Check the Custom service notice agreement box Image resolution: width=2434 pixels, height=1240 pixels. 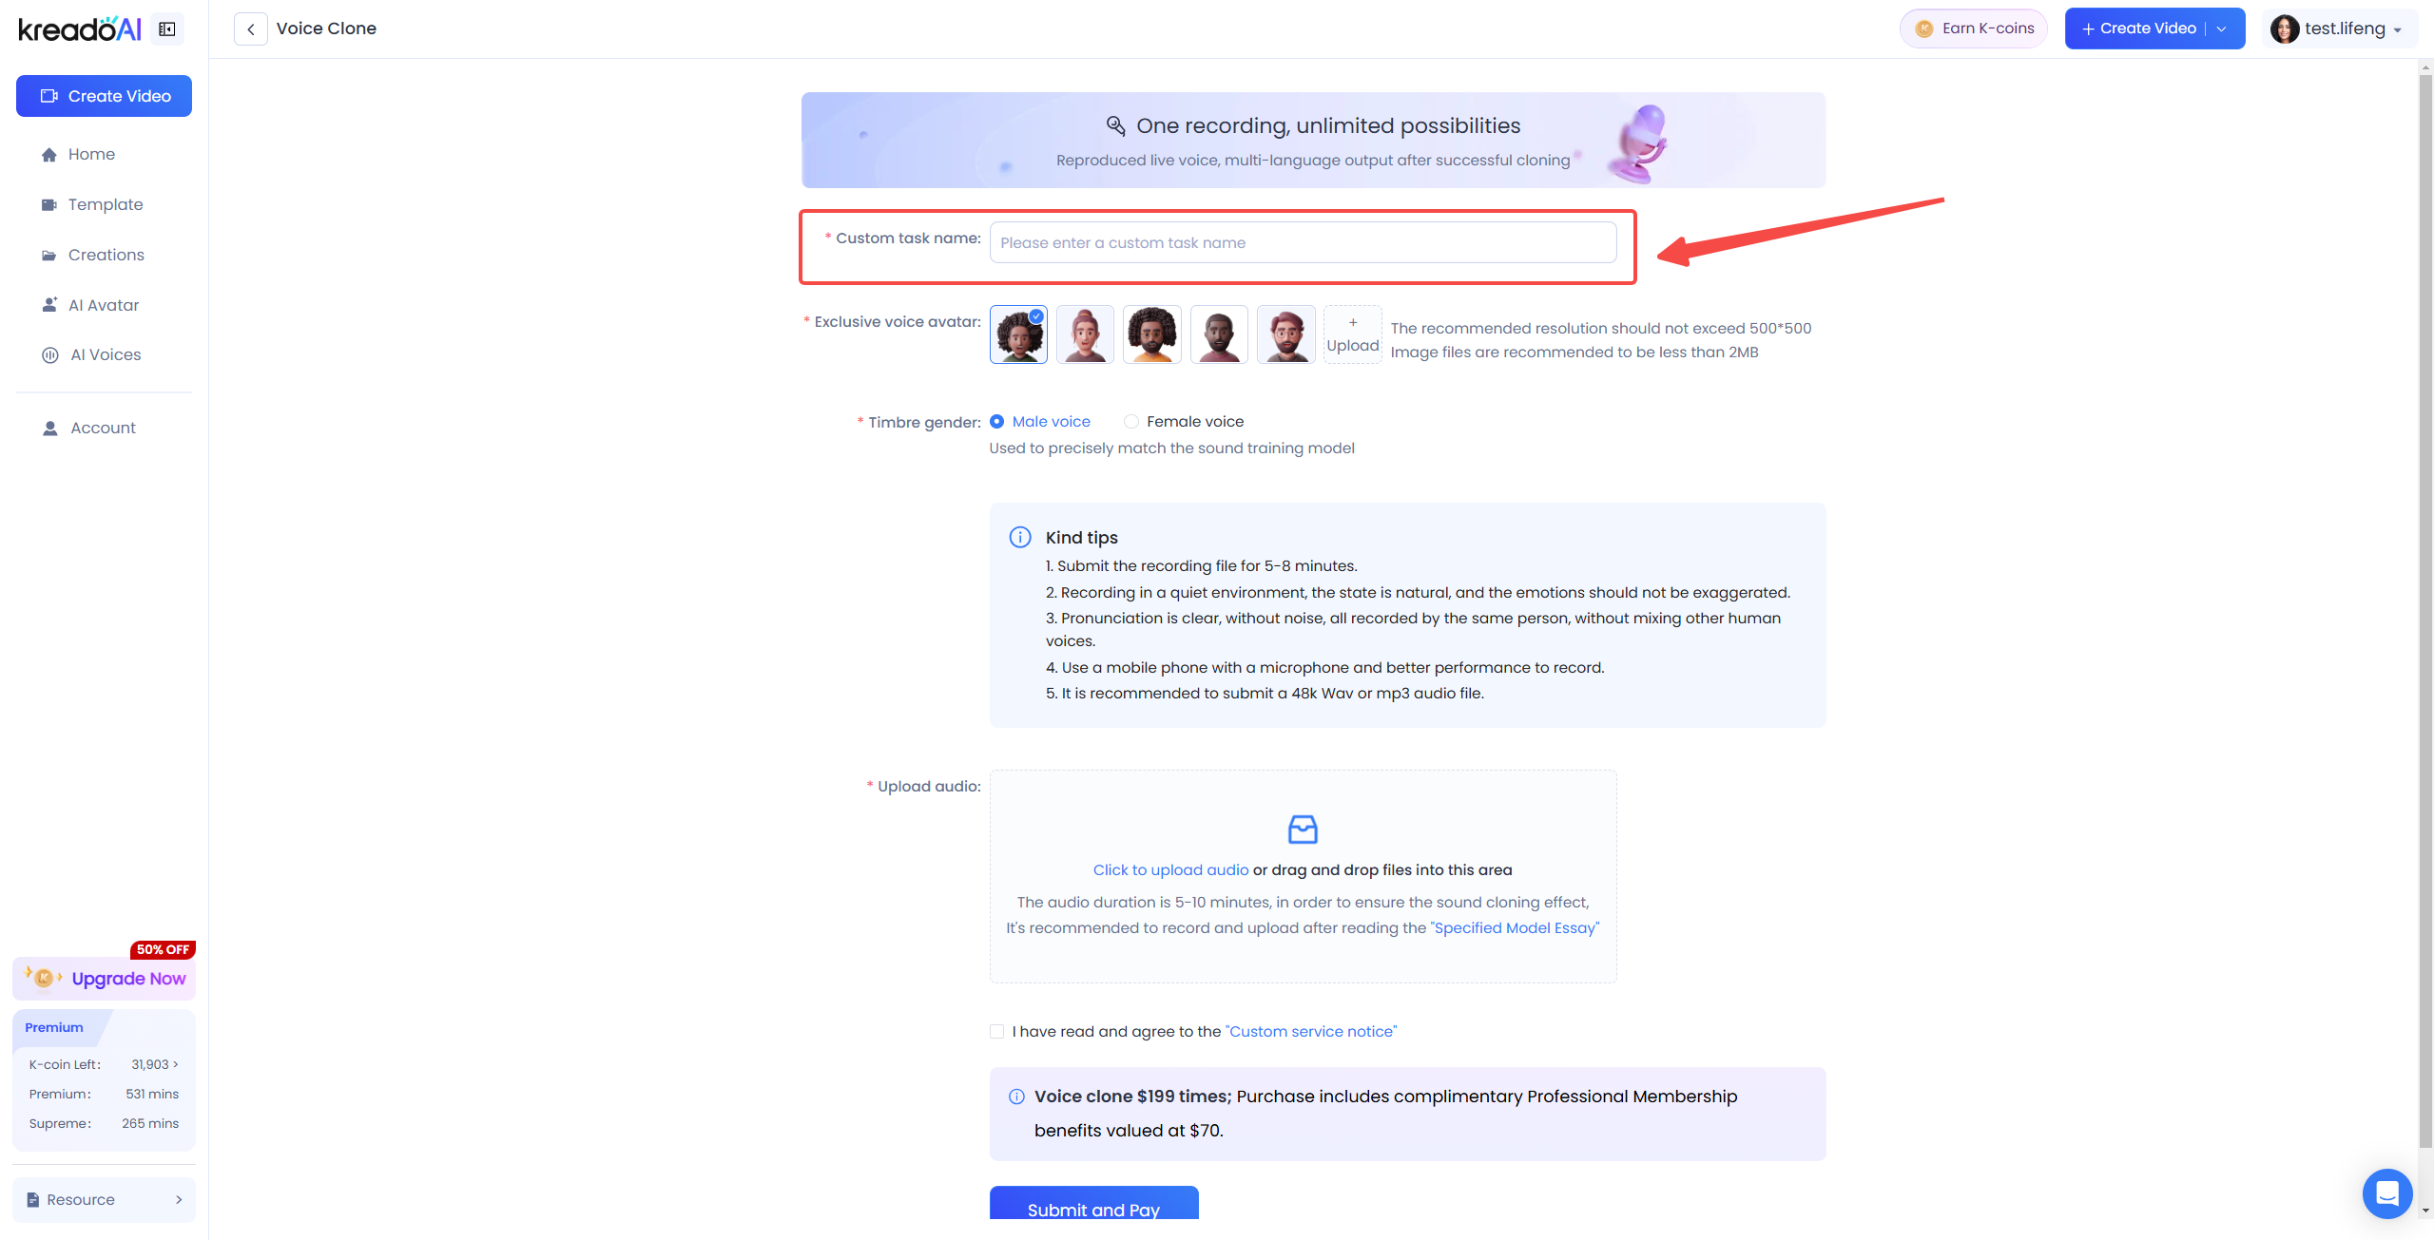pyautogui.click(x=996, y=1031)
